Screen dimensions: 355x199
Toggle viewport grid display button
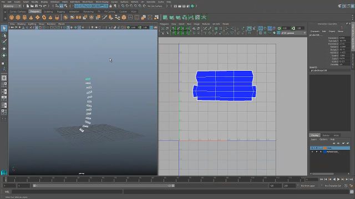37,28
